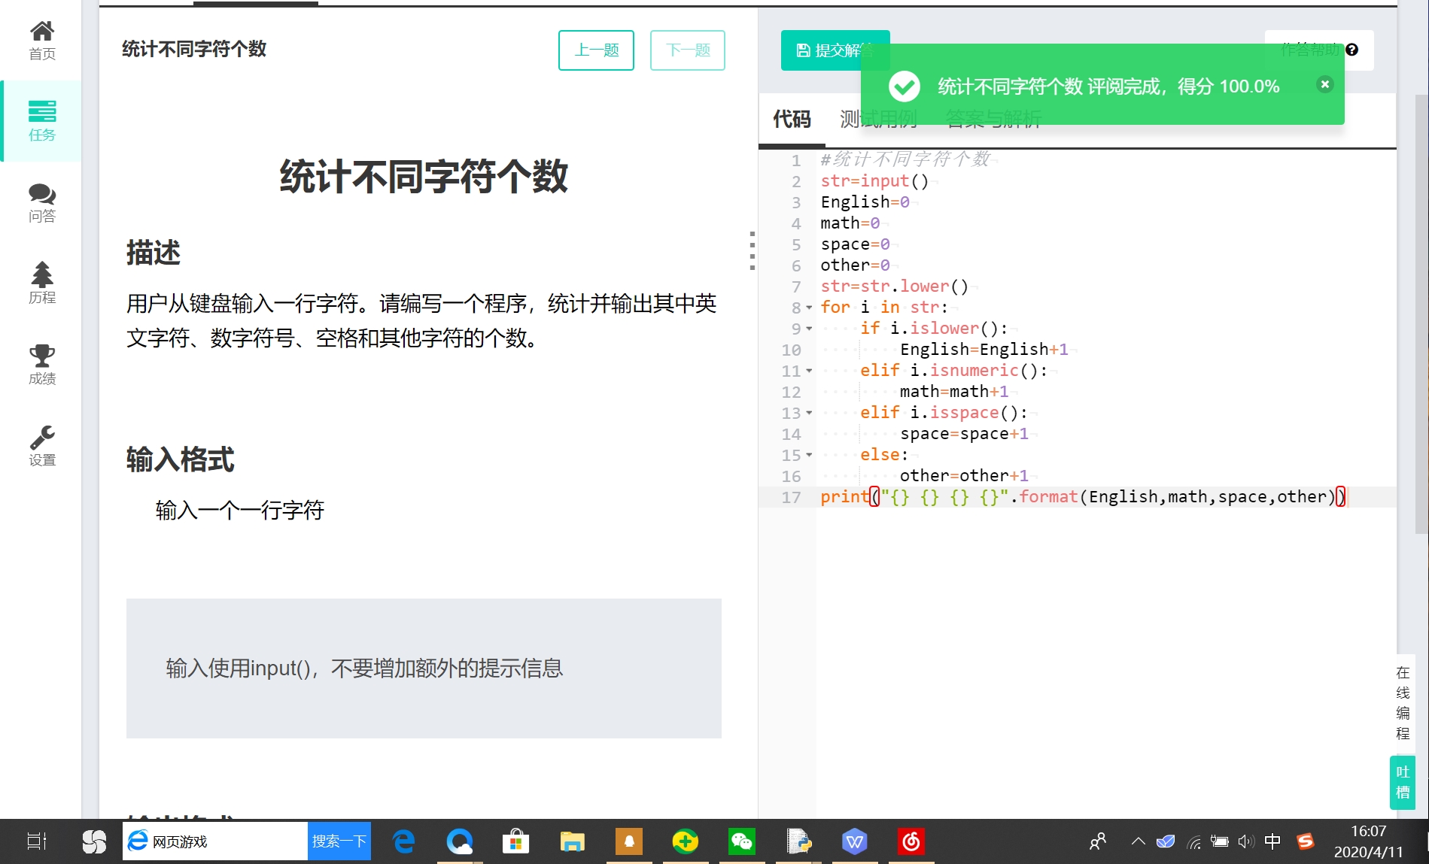Click code line space=0
The image size is (1429, 864).
pos(855,244)
